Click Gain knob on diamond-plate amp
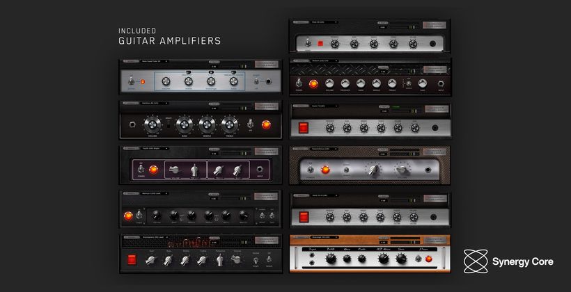The image size is (571, 292). 423,83
